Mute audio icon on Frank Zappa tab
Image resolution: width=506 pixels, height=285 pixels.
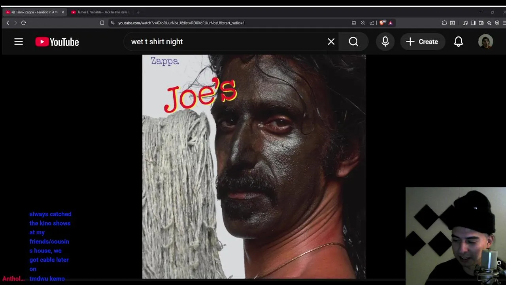point(13,12)
